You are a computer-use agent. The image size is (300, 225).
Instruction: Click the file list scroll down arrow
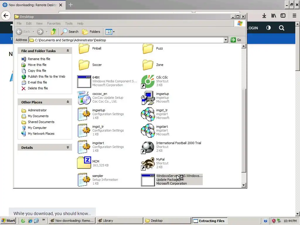coord(243,185)
